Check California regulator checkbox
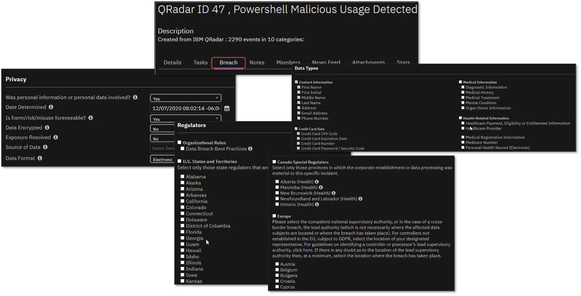The image size is (581, 296). 182,201
